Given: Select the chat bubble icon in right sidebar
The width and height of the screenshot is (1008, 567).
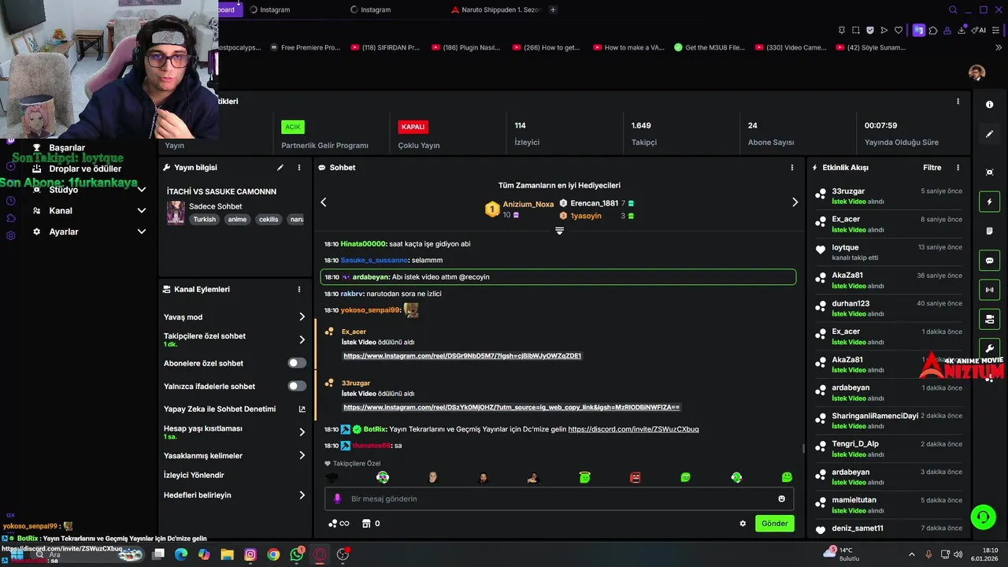Looking at the screenshot, I should tap(989, 261).
